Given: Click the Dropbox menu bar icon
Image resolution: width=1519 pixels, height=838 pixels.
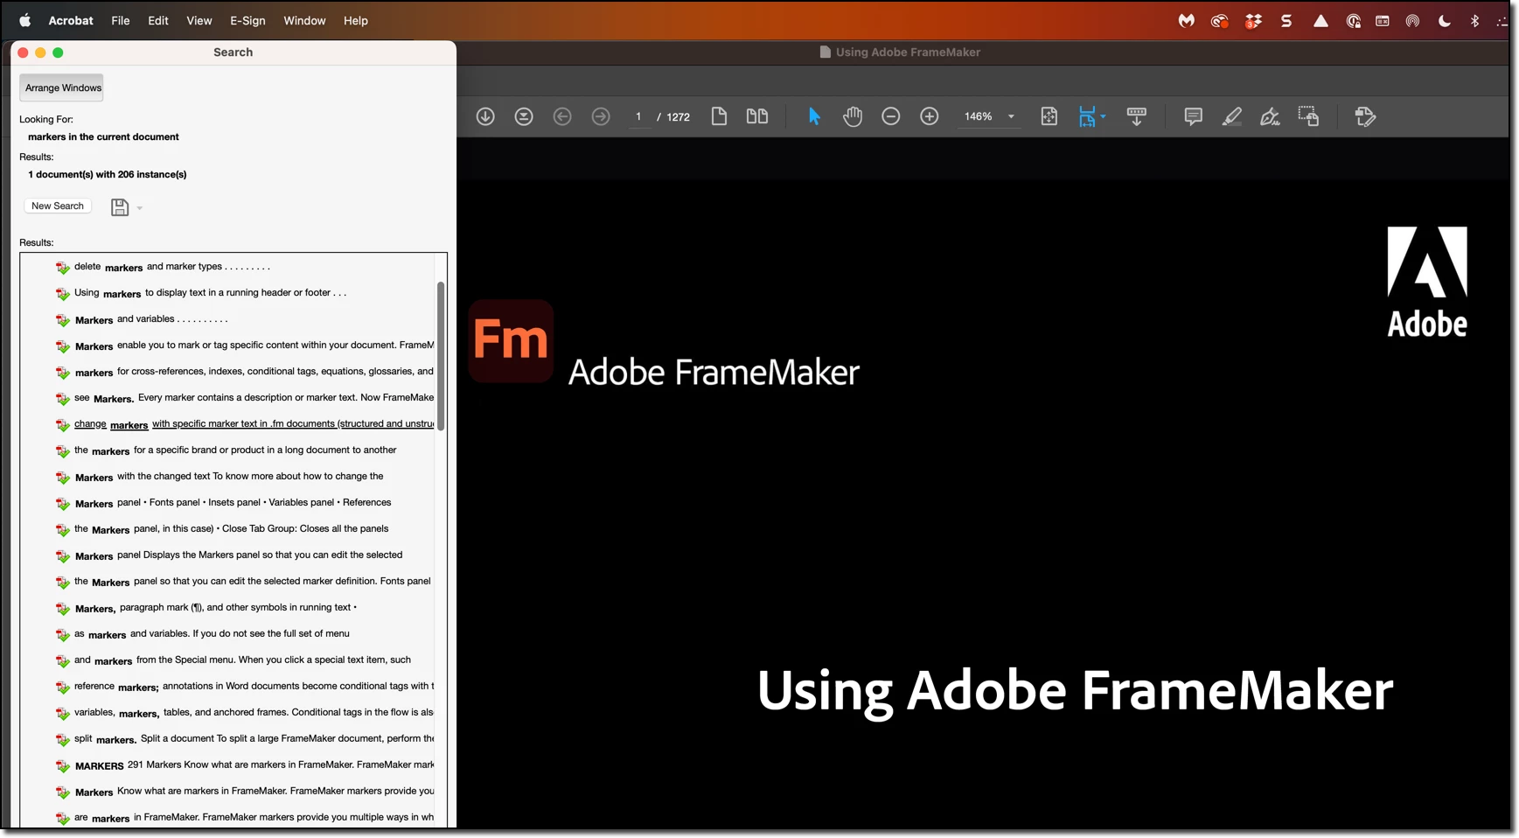Looking at the screenshot, I should pos(1253,21).
